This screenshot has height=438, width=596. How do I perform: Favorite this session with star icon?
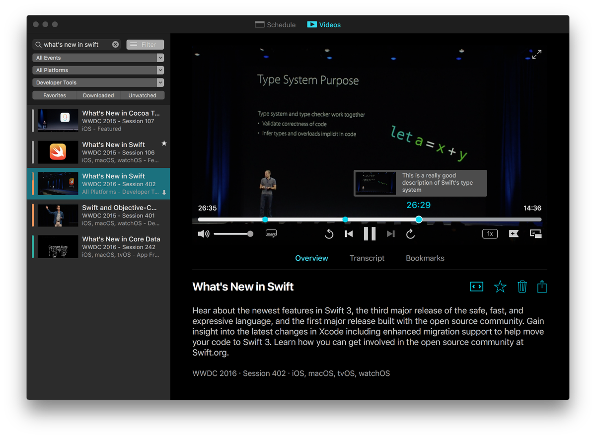click(500, 287)
